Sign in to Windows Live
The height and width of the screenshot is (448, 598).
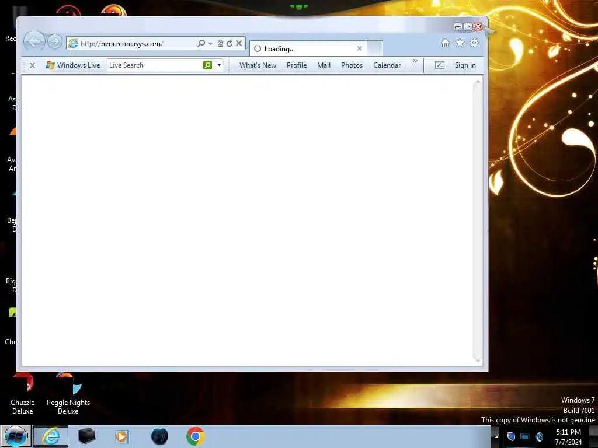(465, 65)
